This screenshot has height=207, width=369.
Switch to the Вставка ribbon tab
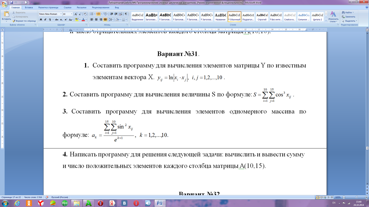[x=29, y=7]
